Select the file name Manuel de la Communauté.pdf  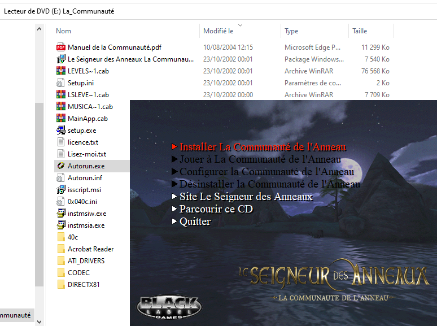point(115,47)
